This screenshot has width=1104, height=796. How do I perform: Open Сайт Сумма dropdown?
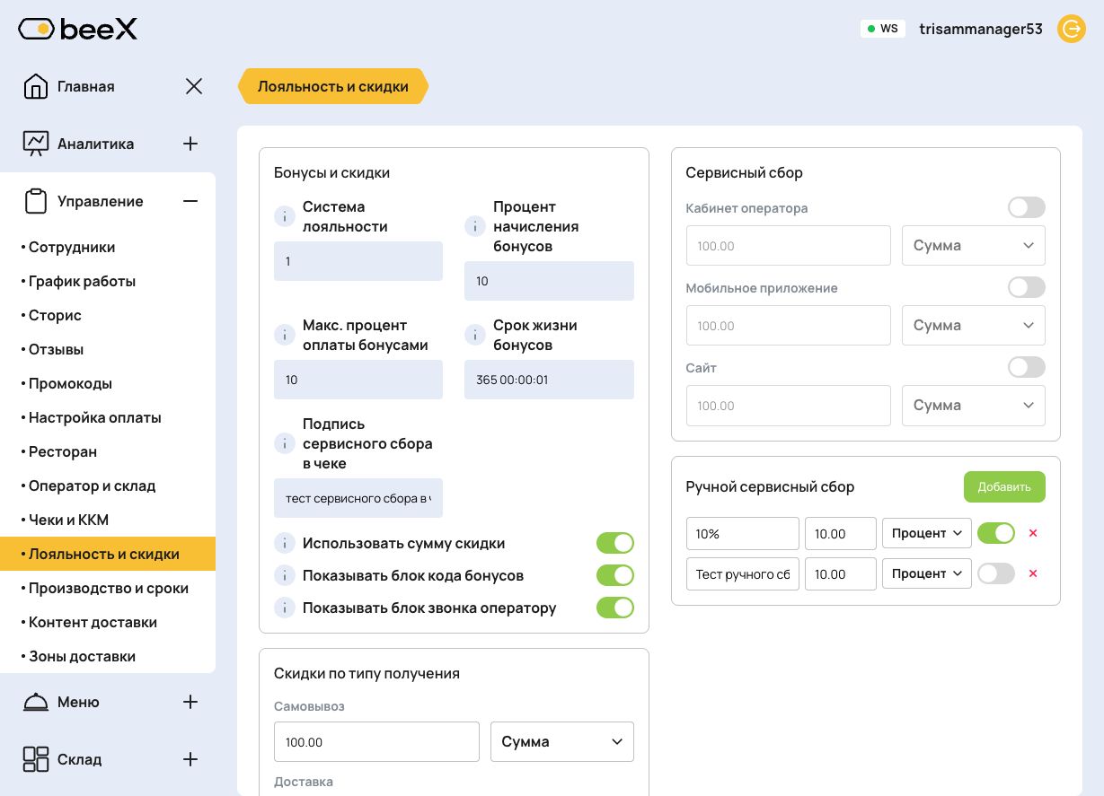tap(974, 405)
